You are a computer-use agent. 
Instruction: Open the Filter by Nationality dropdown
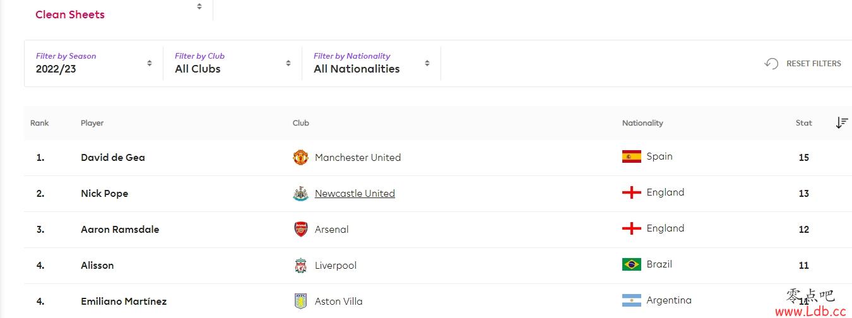pos(372,63)
